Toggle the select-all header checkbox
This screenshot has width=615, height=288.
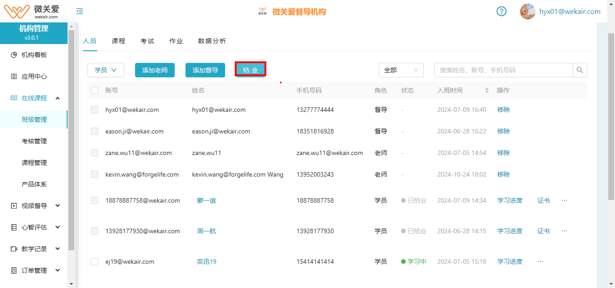[95, 90]
